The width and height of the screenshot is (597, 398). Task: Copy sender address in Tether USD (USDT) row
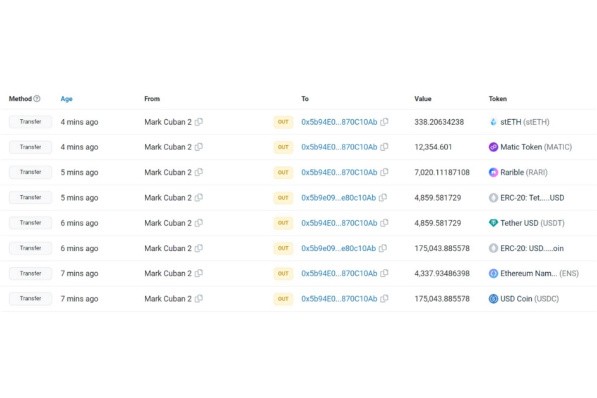coord(199,223)
